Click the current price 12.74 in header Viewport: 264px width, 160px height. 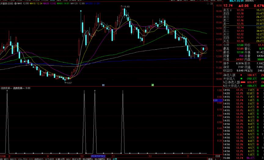228,6
